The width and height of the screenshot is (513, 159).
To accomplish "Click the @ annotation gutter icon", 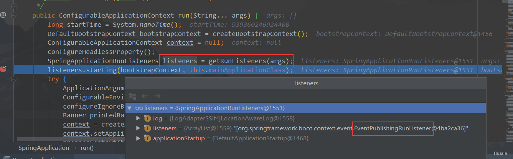I will point(3,15).
